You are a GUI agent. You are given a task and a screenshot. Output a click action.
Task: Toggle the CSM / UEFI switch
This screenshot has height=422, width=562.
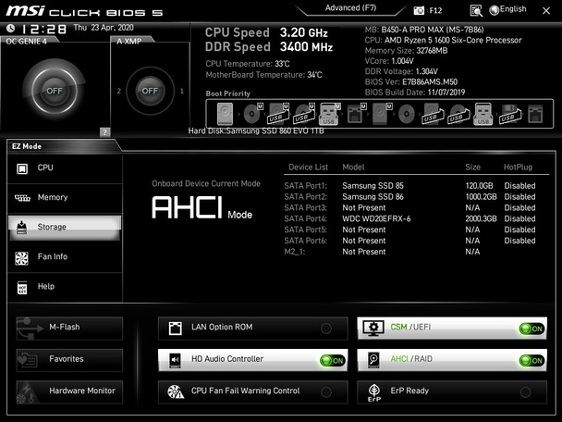(531, 329)
